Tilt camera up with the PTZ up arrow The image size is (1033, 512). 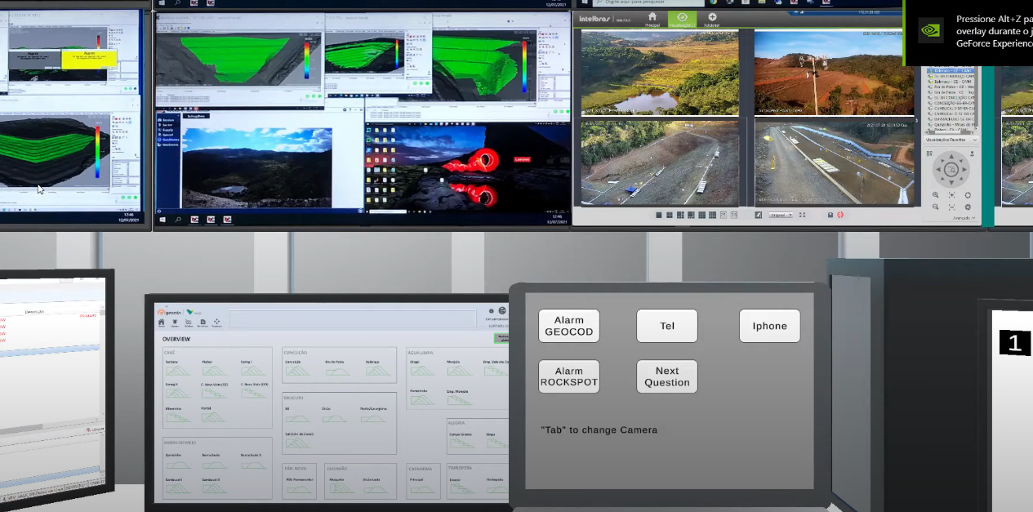click(951, 157)
